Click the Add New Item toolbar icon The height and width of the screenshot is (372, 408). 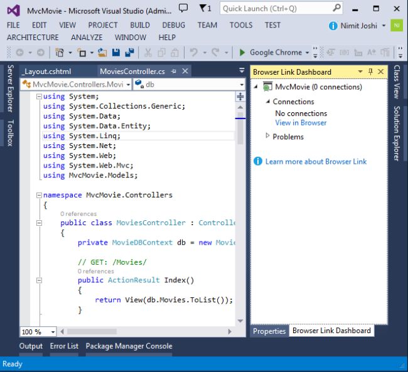pyautogui.click(x=82, y=53)
